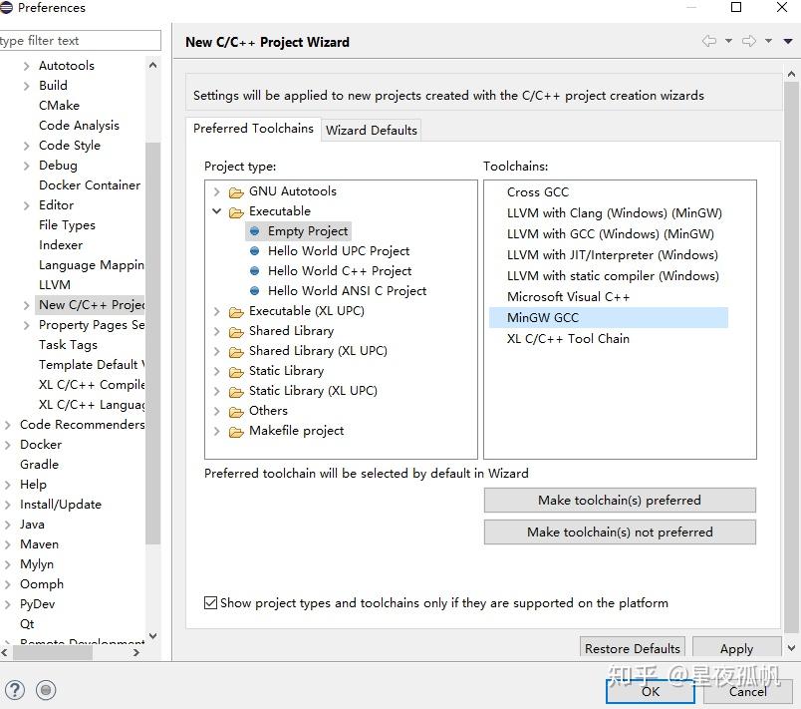Click the forward navigation arrow icon
The width and height of the screenshot is (801, 709).
click(x=748, y=41)
